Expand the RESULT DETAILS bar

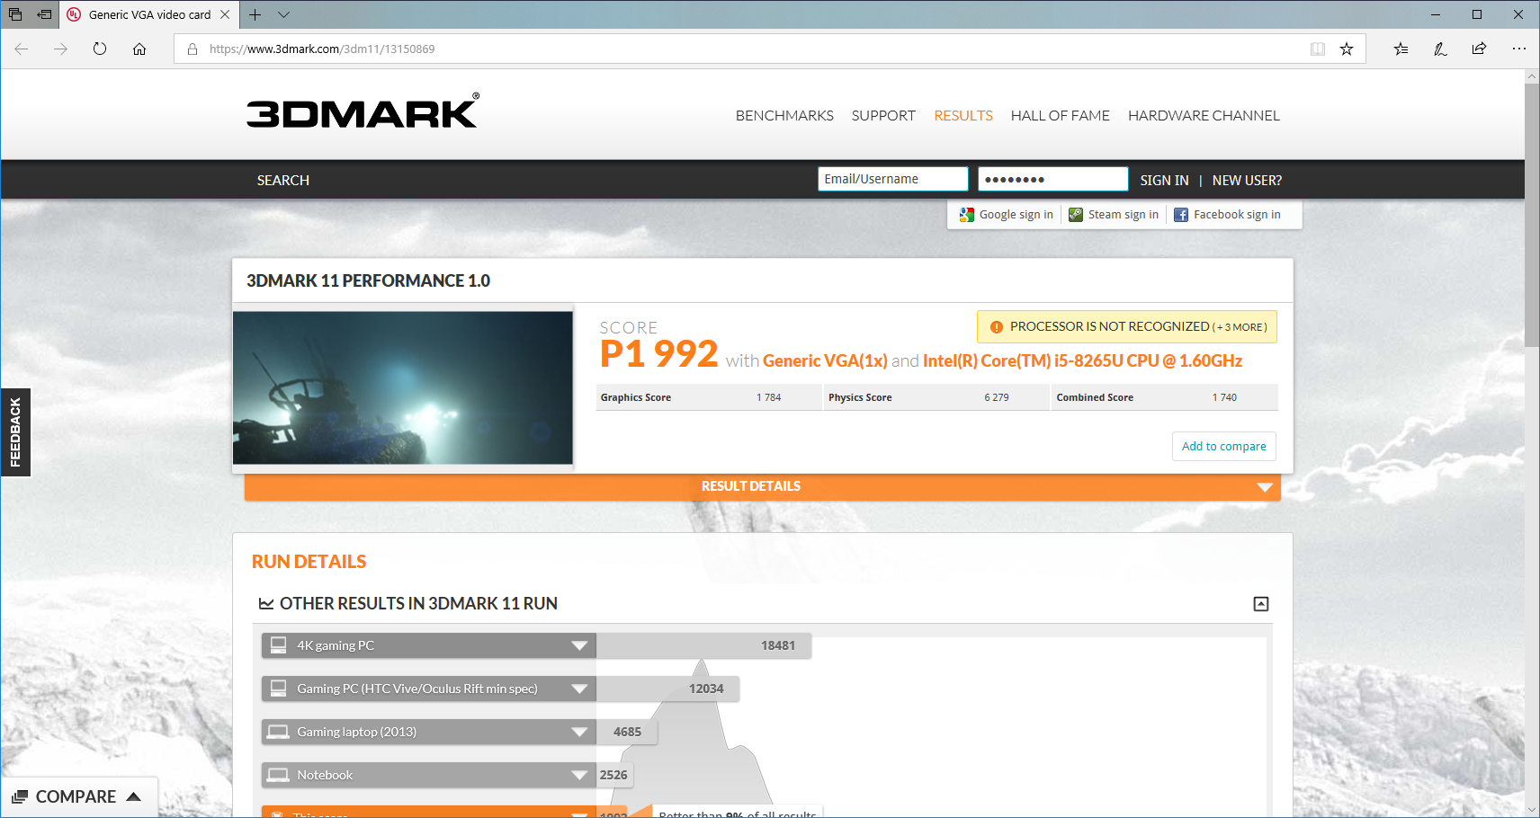(763, 486)
